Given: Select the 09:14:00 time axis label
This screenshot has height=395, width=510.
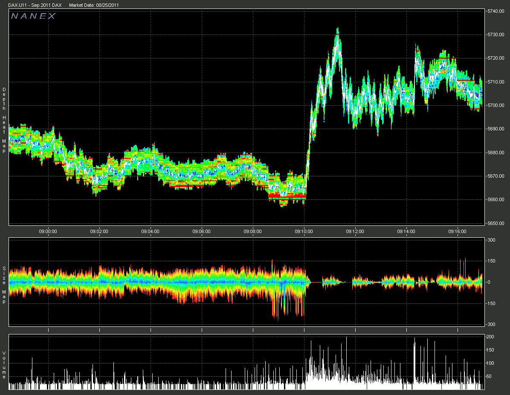Looking at the screenshot, I should [406, 231].
